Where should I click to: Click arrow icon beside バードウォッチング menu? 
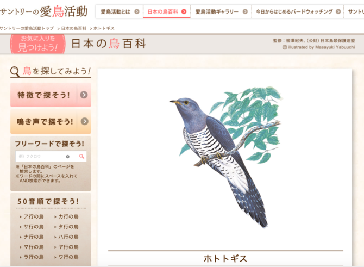(338, 11)
